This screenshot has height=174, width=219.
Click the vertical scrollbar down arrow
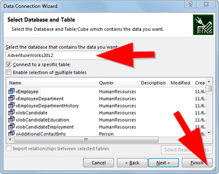[x=209, y=132]
